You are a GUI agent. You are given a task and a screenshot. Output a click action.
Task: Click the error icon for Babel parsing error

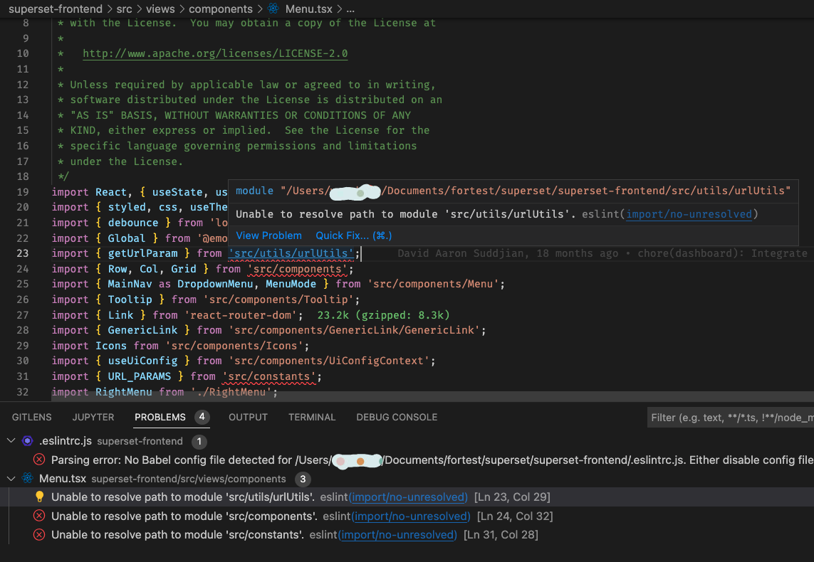click(39, 460)
